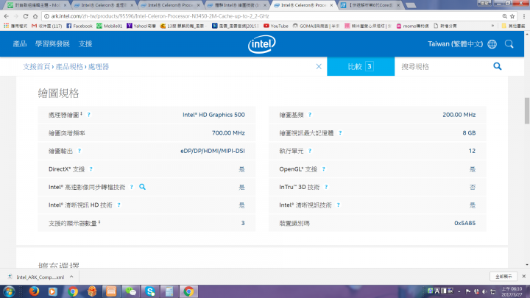Close the breadcrumb bar with the X icon
Image resolution: width=530 pixels, height=298 pixels.
[x=319, y=66]
